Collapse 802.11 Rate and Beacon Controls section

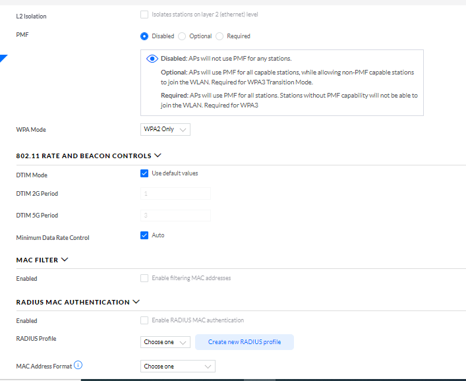[157, 156]
